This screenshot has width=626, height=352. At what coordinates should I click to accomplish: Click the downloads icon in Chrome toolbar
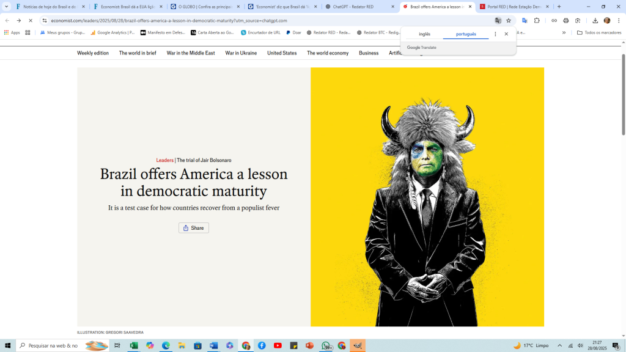pyautogui.click(x=595, y=20)
